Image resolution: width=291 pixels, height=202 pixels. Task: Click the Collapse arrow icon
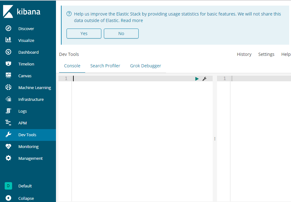(8, 198)
